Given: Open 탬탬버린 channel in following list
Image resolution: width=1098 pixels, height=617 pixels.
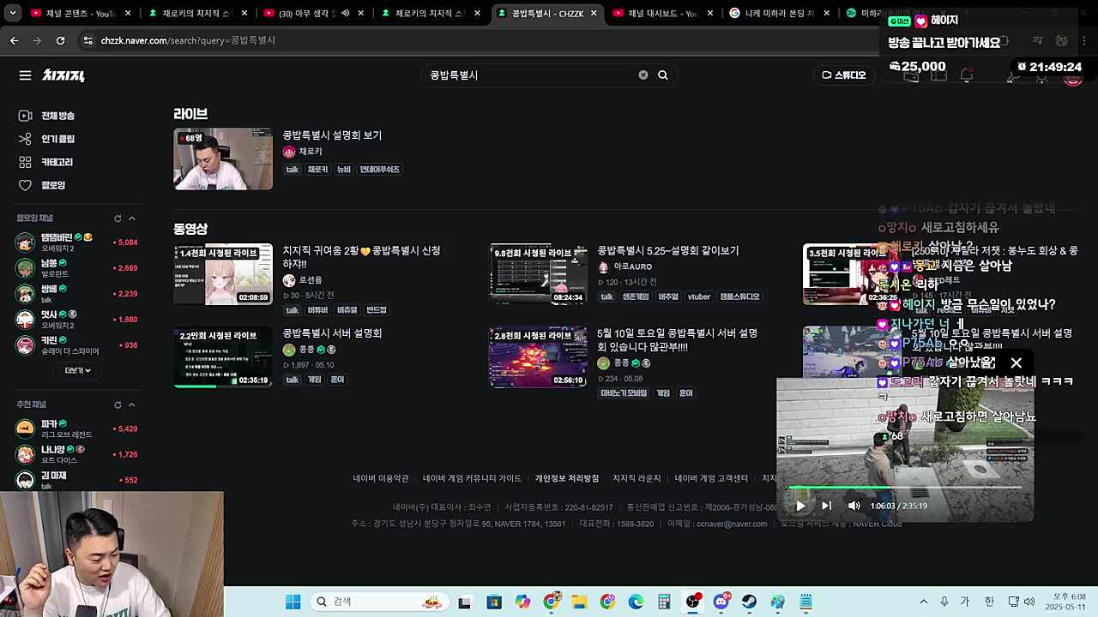Looking at the screenshot, I should [x=77, y=243].
